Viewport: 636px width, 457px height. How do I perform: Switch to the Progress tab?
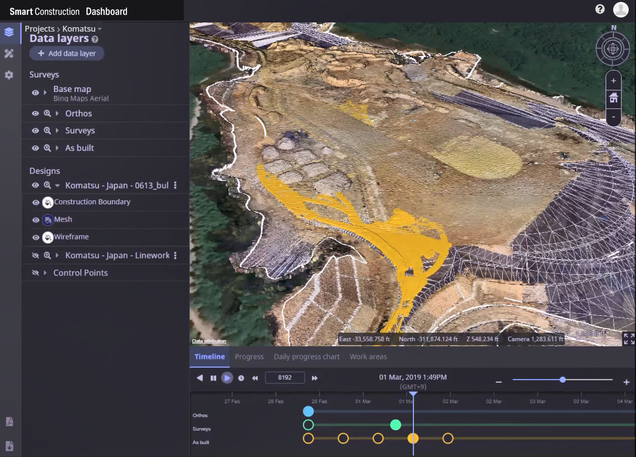click(249, 356)
